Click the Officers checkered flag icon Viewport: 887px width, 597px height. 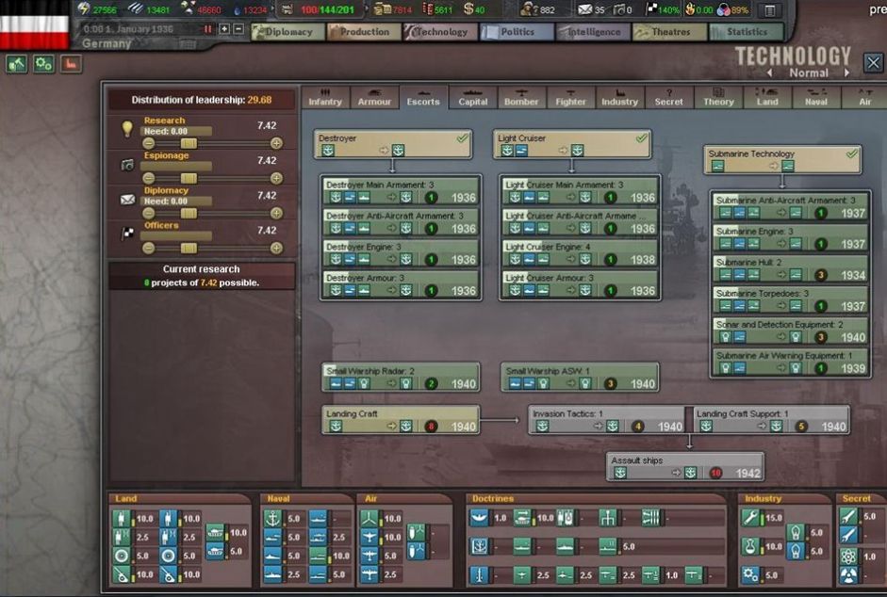click(x=127, y=234)
